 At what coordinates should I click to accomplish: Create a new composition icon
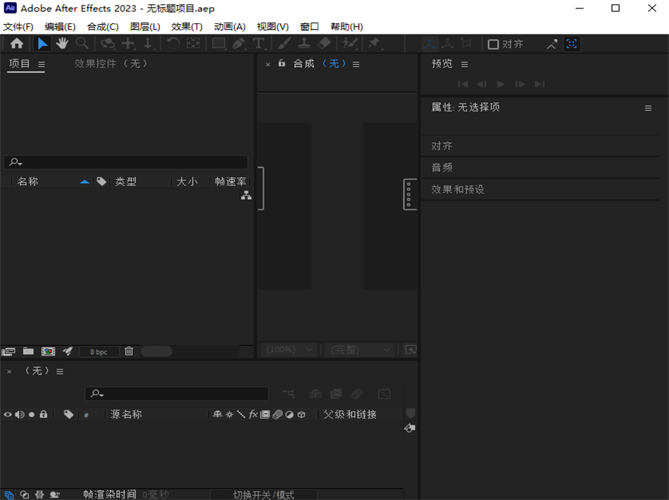click(x=48, y=351)
